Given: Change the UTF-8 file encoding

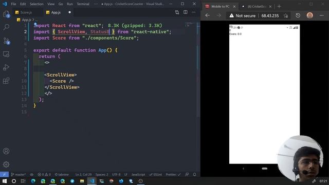Looking at the screenshot, I should (x=116, y=175).
